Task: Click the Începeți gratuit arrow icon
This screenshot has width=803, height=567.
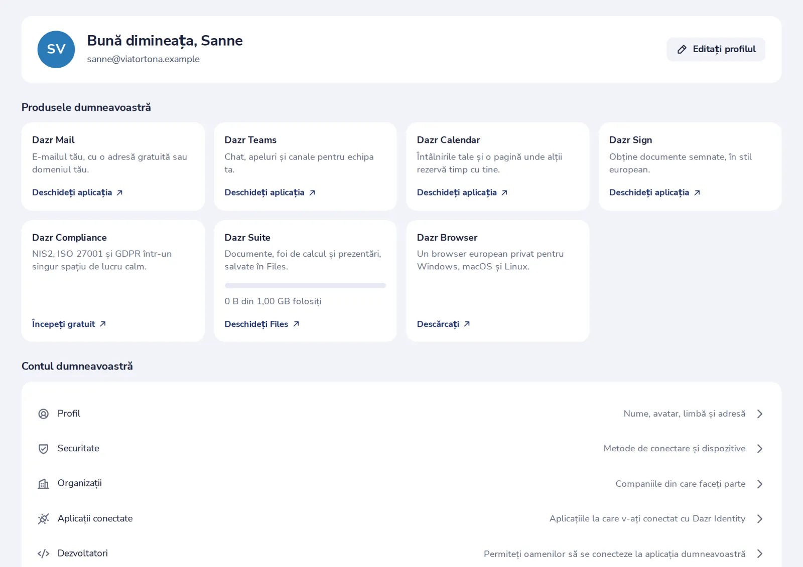Action: click(x=103, y=324)
